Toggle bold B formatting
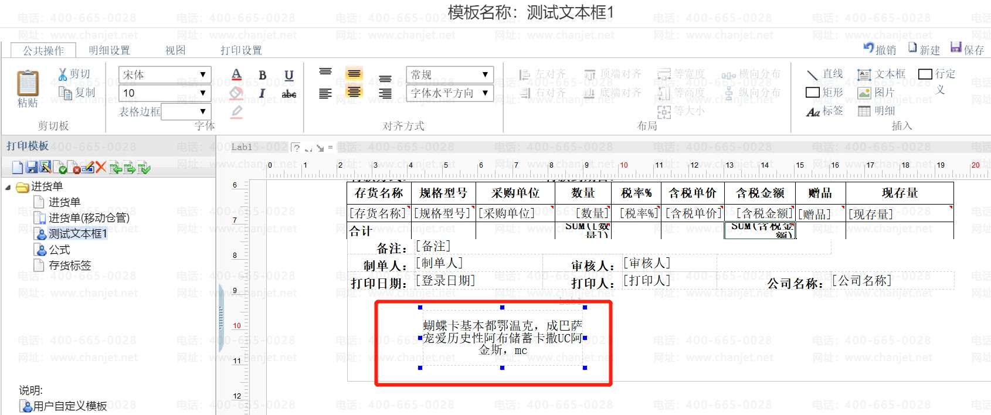The image size is (991, 415). coord(263,75)
